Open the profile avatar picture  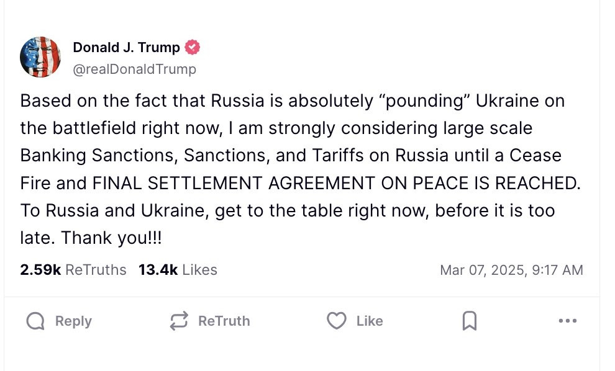(40, 57)
